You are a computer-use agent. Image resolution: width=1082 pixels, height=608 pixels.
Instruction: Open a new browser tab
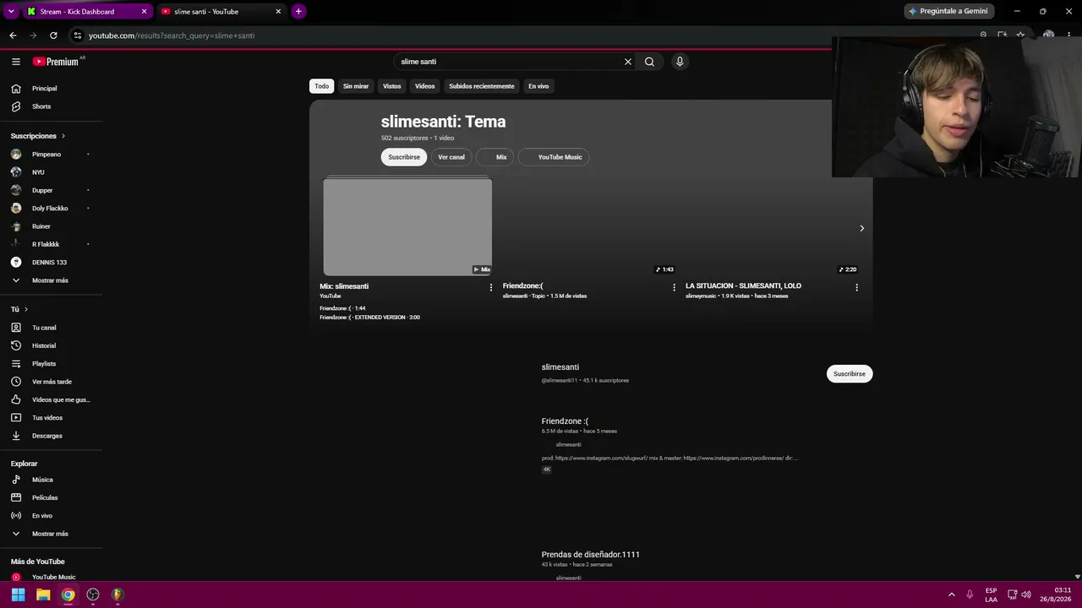click(x=298, y=12)
